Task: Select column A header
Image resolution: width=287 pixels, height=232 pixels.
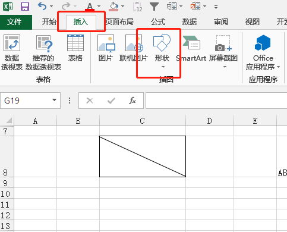Action: pos(35,121)
